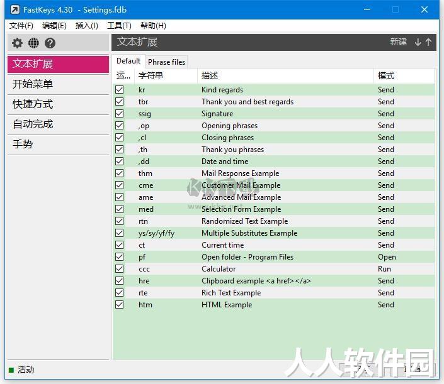Toggle the ssig Signature checkbox

click(120, 114)
